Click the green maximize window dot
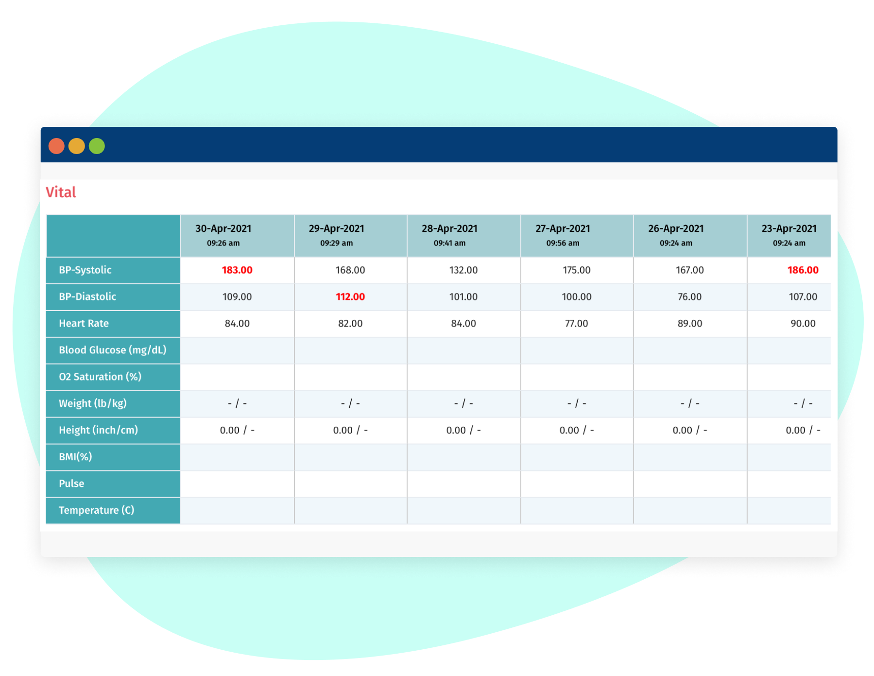874x676 pixels. [x=97, y=146]
